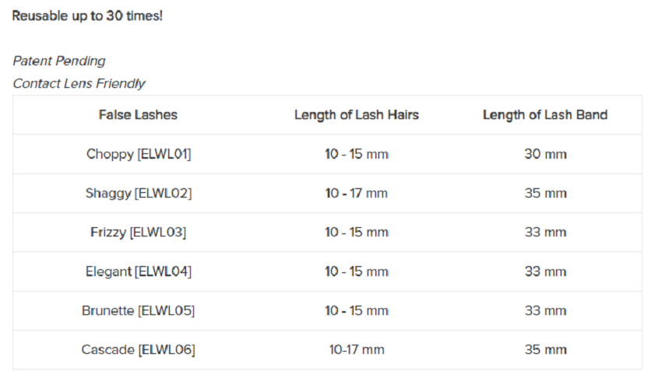Screen dimensions: 658x389
Task: Click the Brunette [ELWL05] cell
Action: tap(139, 310)
